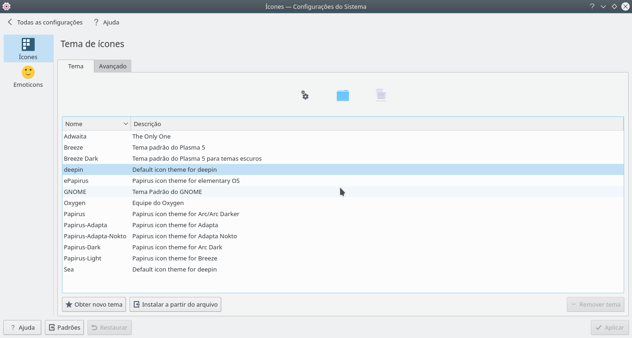Open the titlebar chevron dropdown
This screenshot has width=632, height=338.
[x=602, y=6]
